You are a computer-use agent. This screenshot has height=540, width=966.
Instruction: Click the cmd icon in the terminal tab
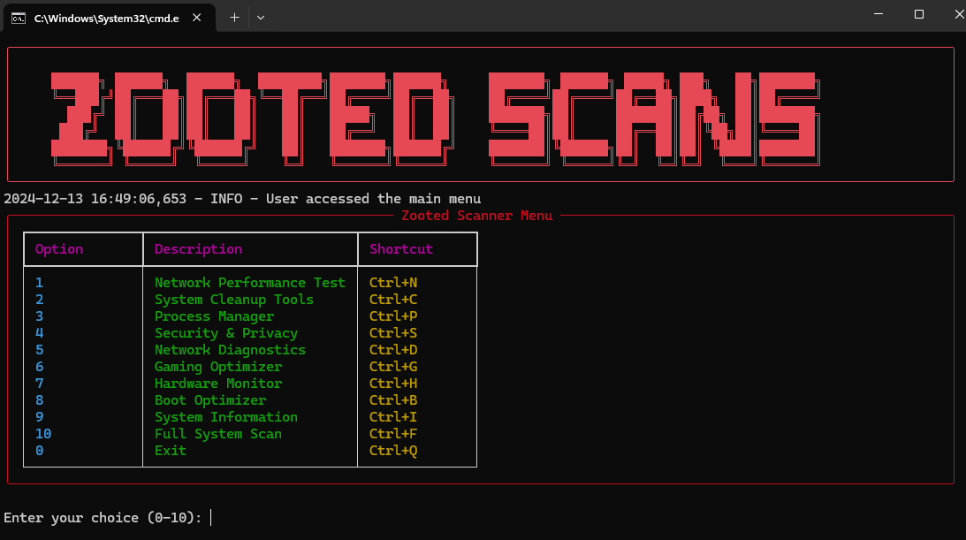coord(18,17)
